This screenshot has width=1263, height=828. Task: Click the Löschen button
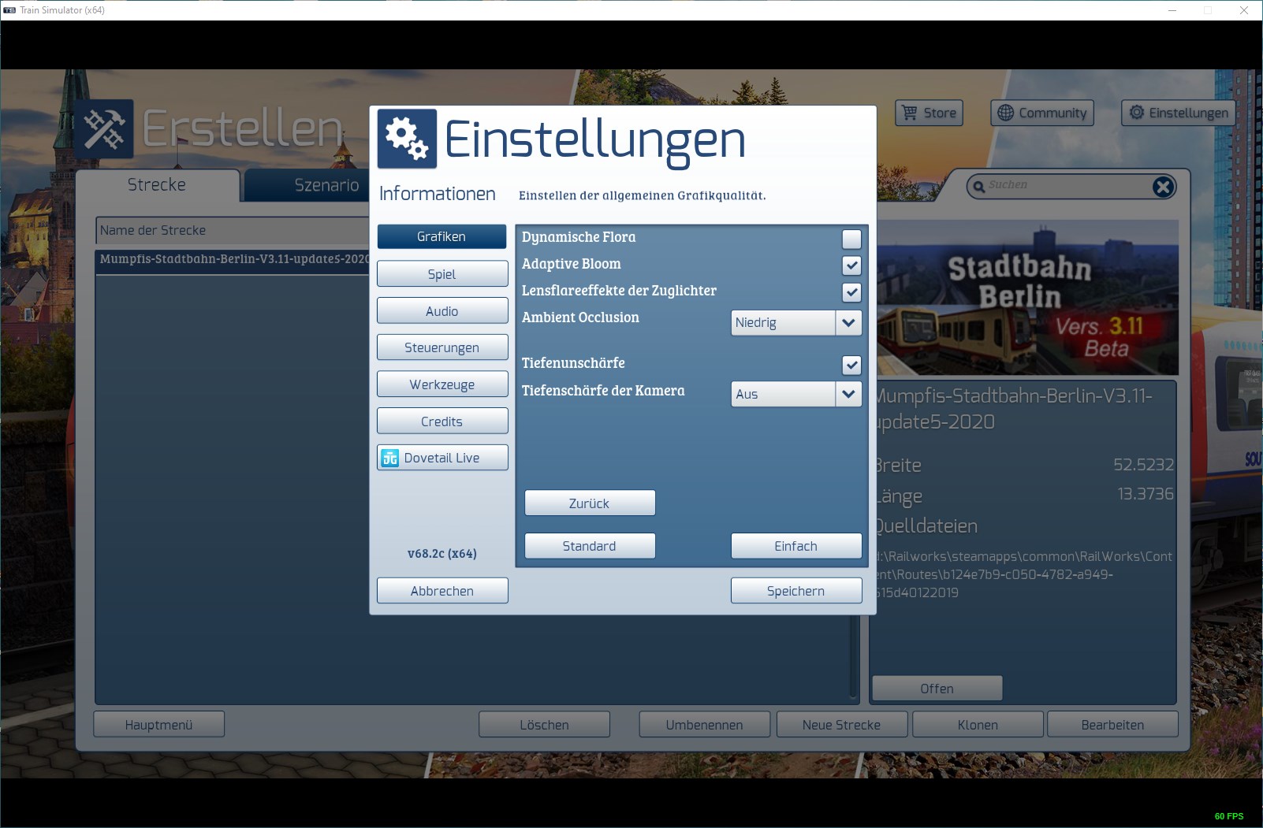pos(544,725)
